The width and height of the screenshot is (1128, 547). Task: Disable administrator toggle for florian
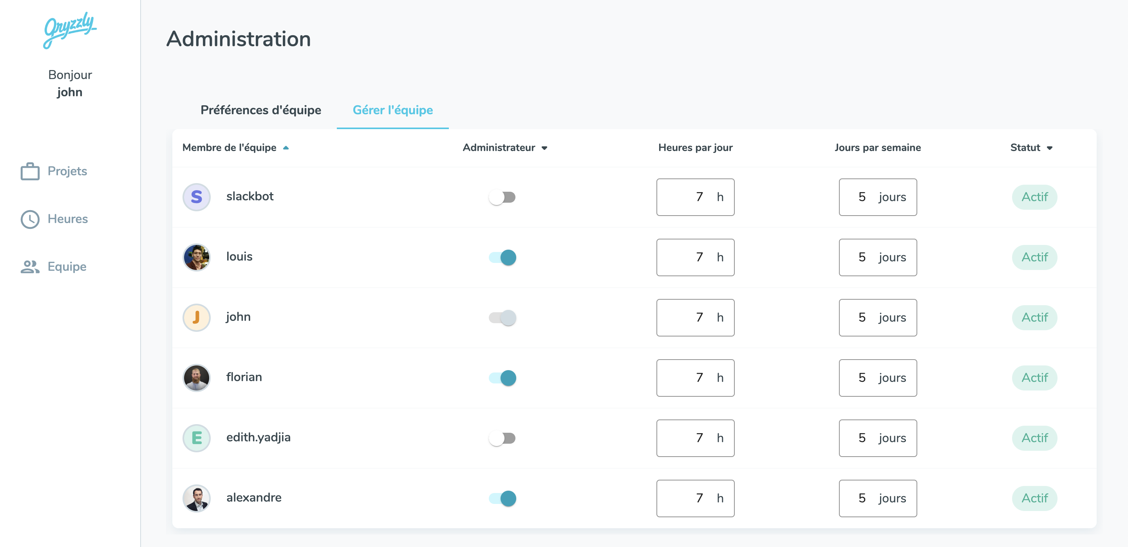pyautogui.click(x=502, y=378)
